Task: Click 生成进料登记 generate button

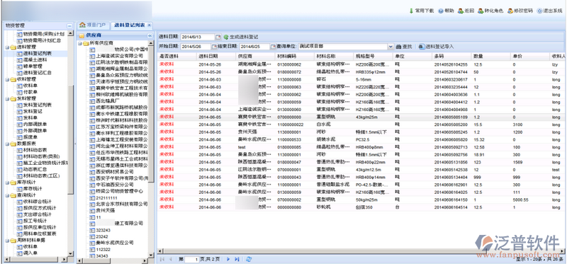Action: pos(241,37)
